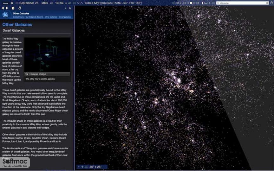Open the SkyGuide home page icon

tap(13, 8)
